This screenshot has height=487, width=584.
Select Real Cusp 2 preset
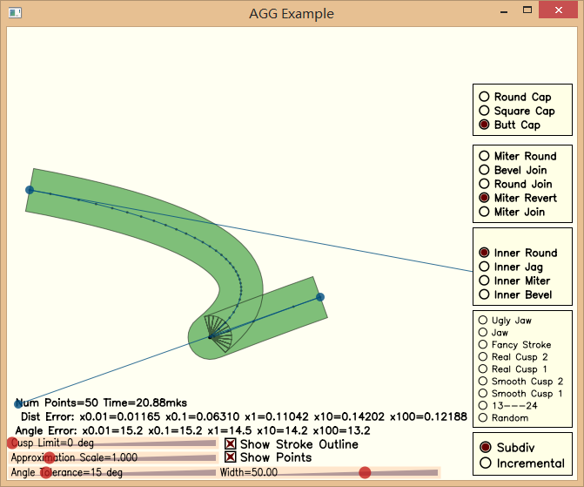coord(513,357)
